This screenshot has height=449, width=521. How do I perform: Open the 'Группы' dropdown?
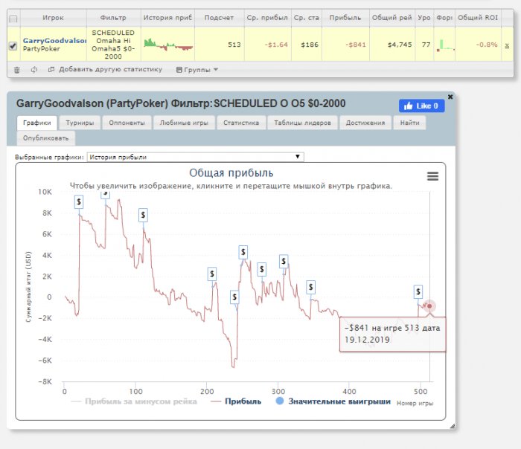click(197, 70)
